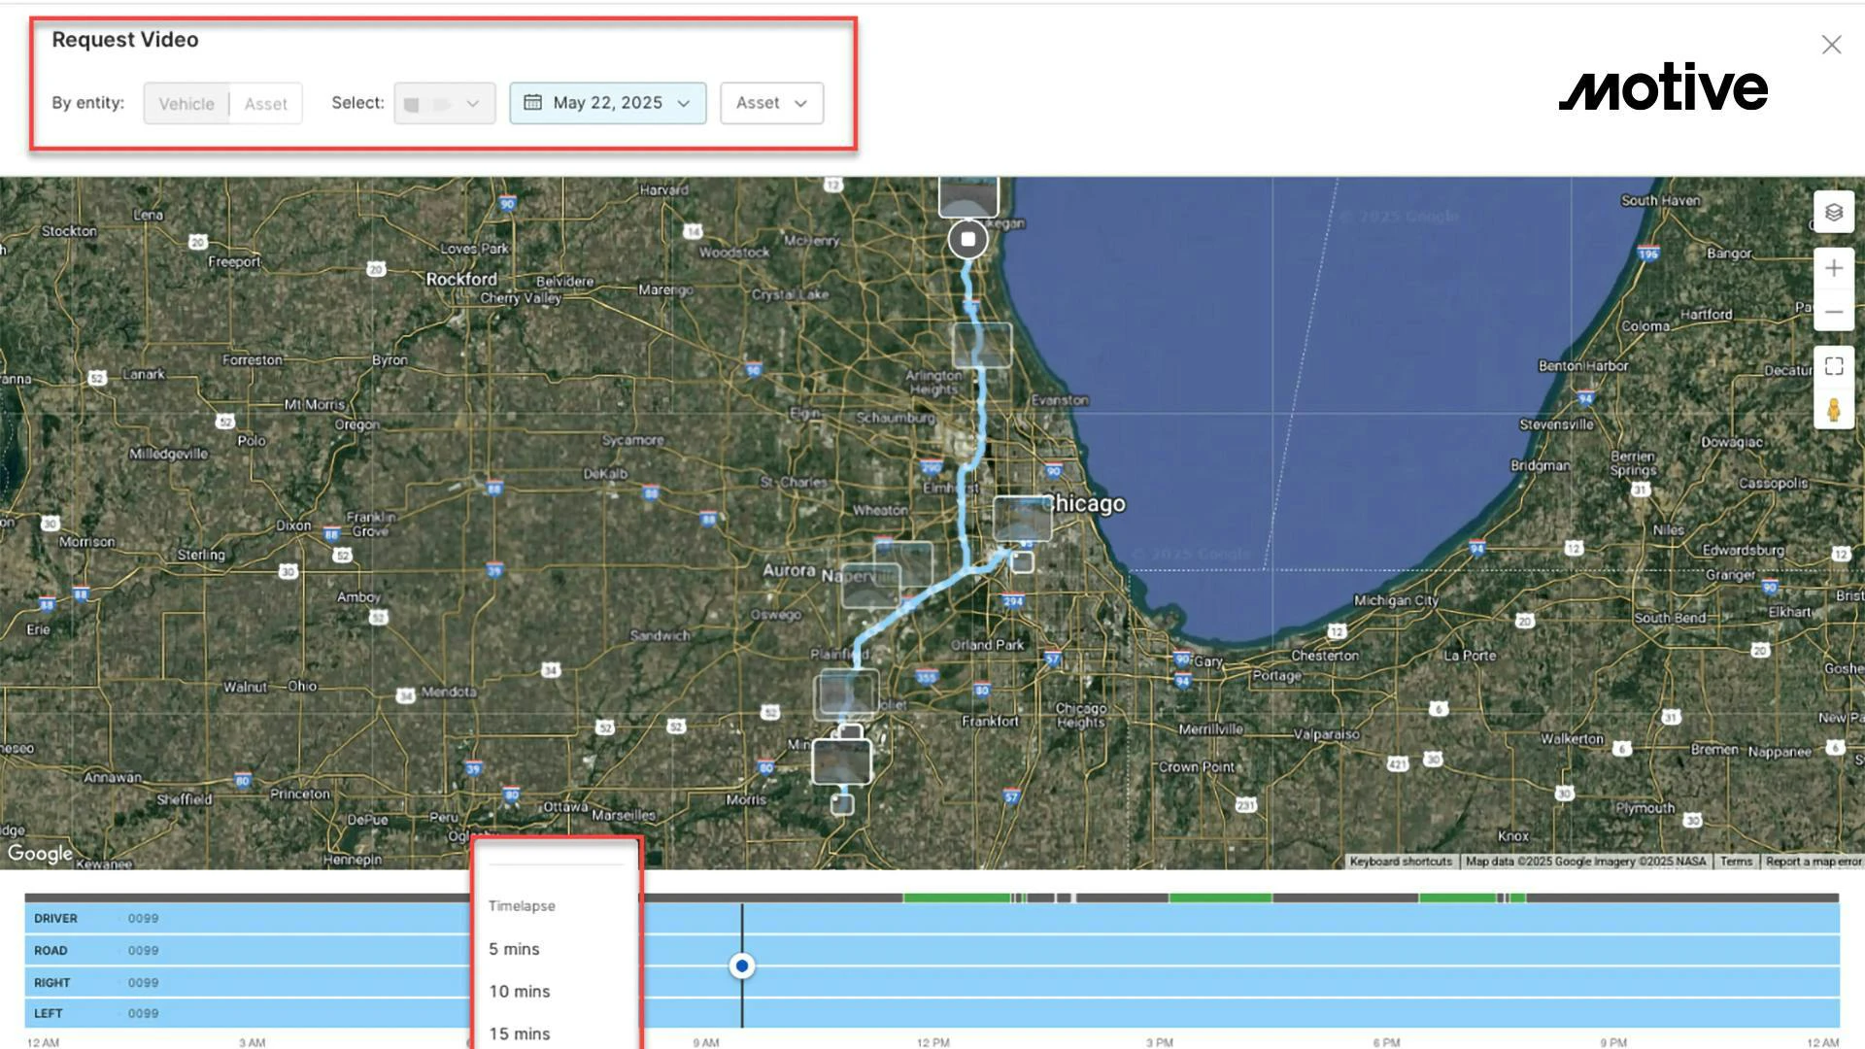Open Report a map error link

[x=1813, y=862]
